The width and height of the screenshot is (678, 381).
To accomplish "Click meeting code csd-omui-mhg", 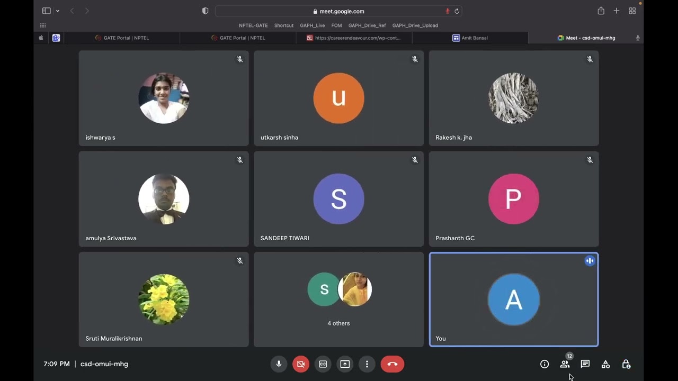I will click(x=104, y=364).
